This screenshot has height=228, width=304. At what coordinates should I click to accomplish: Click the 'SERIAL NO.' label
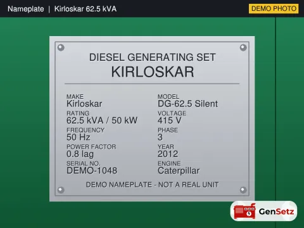pos(83,163)
